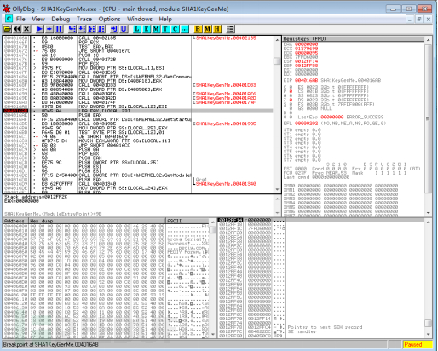438x351 pixels.
Task: Open the Log window with L icon
Action: (137, 29)
